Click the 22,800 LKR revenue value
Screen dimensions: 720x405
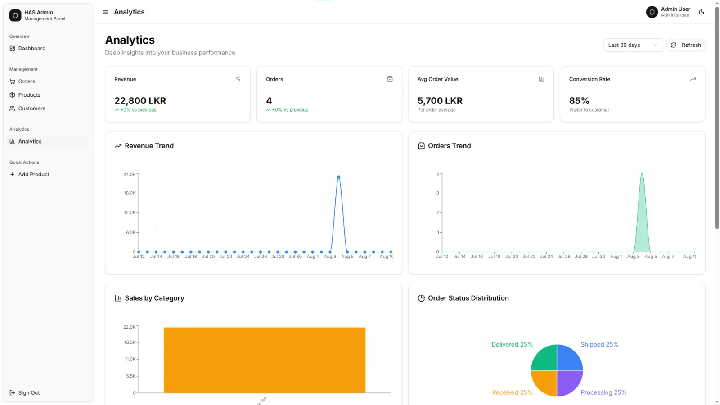point(140,101)
